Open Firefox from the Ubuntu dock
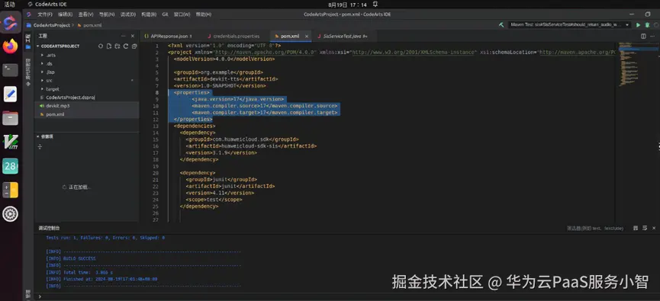 pyautogui.click(x=10, y=46)
